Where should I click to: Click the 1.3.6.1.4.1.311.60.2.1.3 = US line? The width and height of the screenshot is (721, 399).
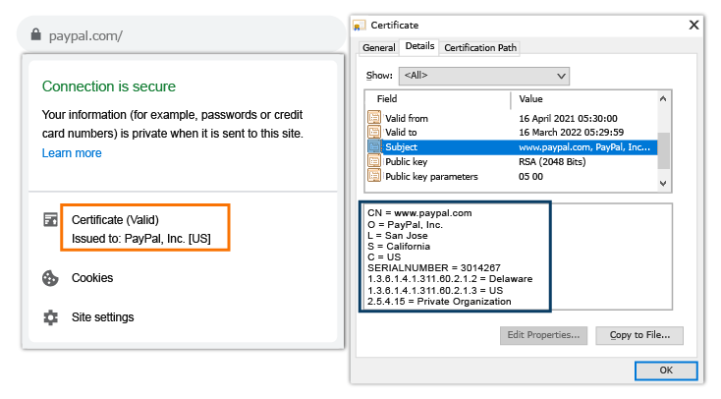click(x=435, y=290)
